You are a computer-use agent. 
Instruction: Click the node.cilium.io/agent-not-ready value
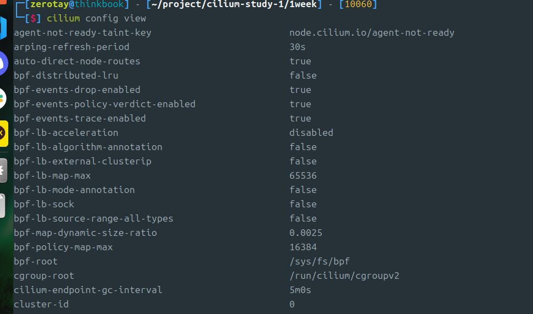372,32
